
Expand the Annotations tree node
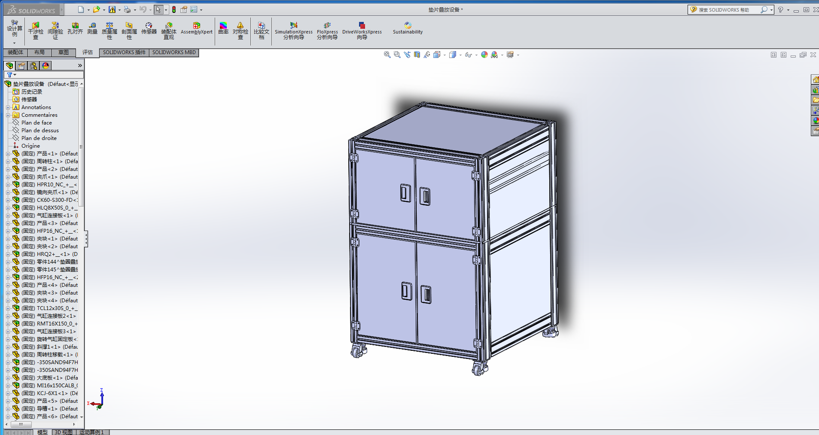pos(8,107)
